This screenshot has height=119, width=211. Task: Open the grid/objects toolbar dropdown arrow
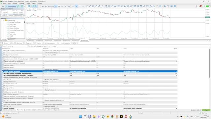pyautogui.click(x=162, y=6)
